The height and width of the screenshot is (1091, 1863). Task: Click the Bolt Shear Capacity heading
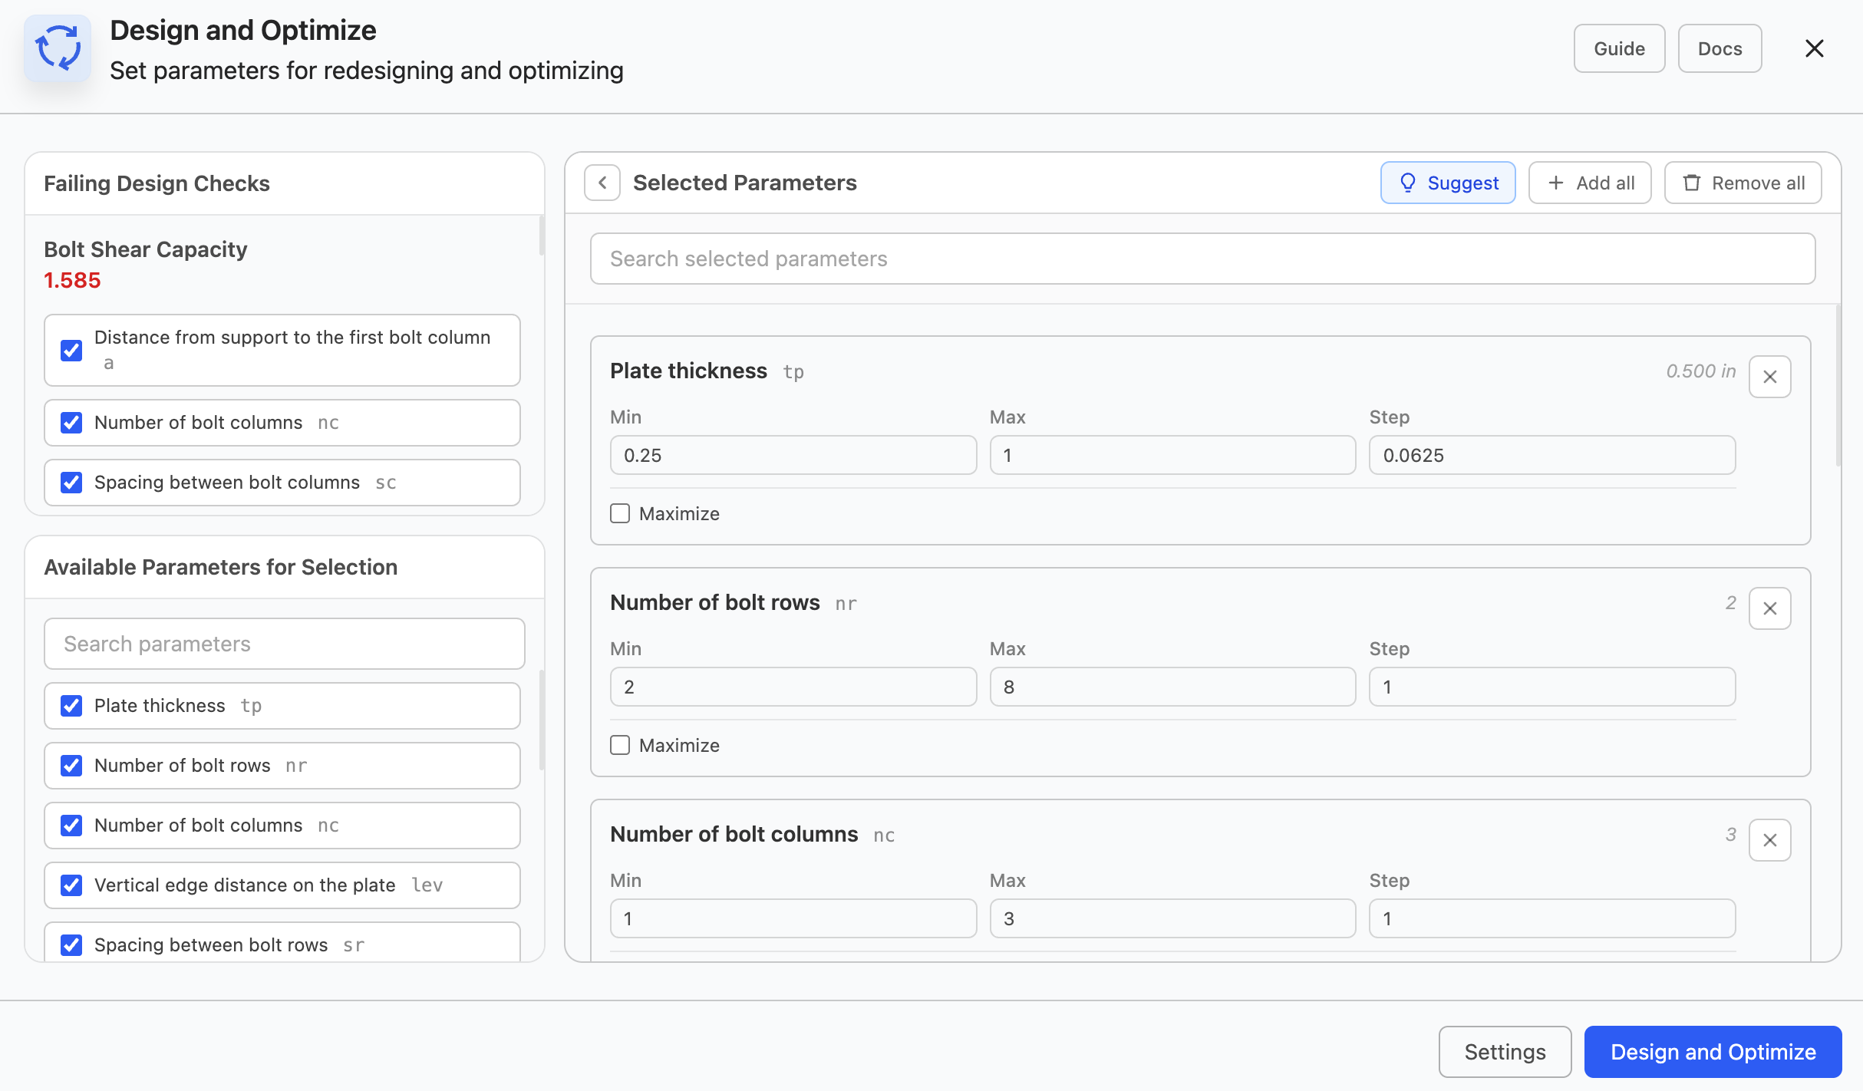click(x=146, y=249)
